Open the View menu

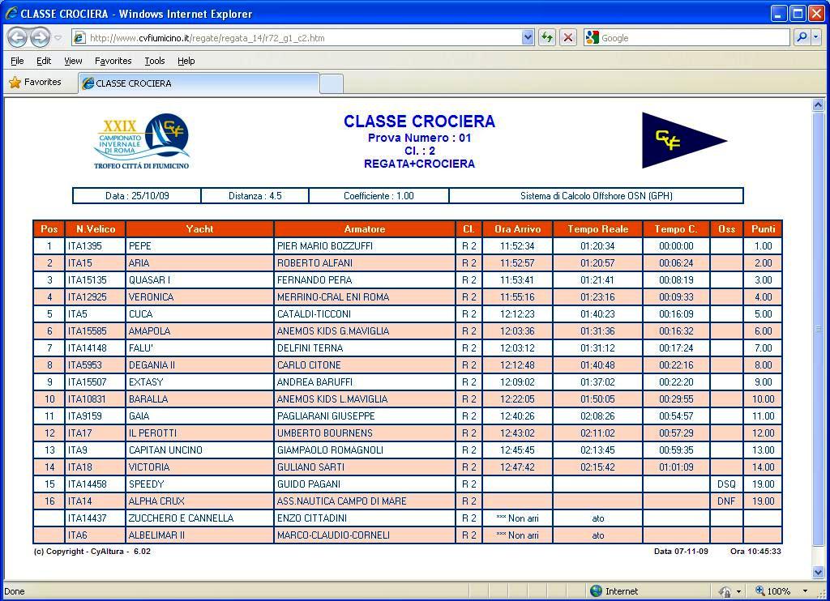[x=73, y=61]
